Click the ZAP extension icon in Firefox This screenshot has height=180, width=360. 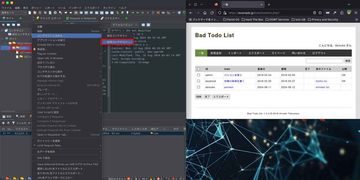[349, 12]
